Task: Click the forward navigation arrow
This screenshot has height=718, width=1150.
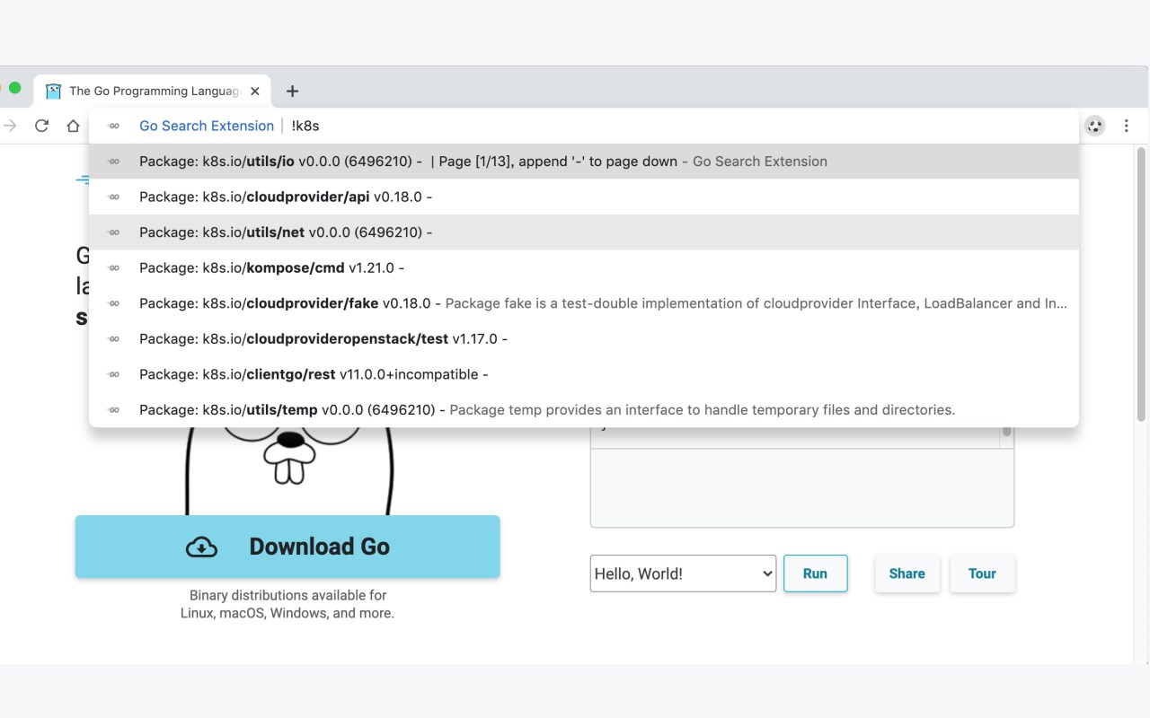Action: [x=10, y=126]
